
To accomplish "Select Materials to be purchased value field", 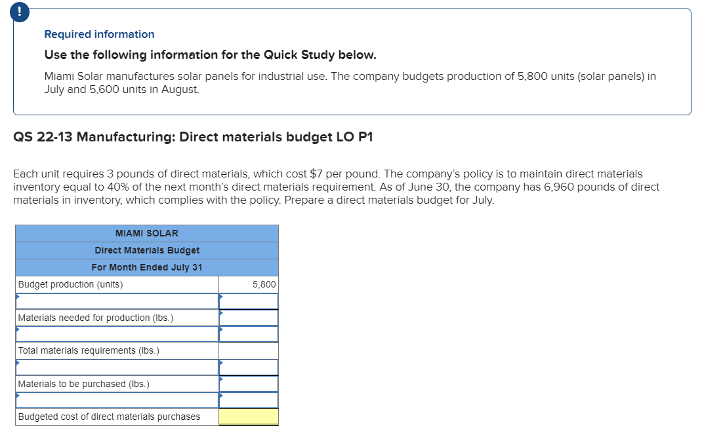I will pyautogui.click(x=249, y=384).
